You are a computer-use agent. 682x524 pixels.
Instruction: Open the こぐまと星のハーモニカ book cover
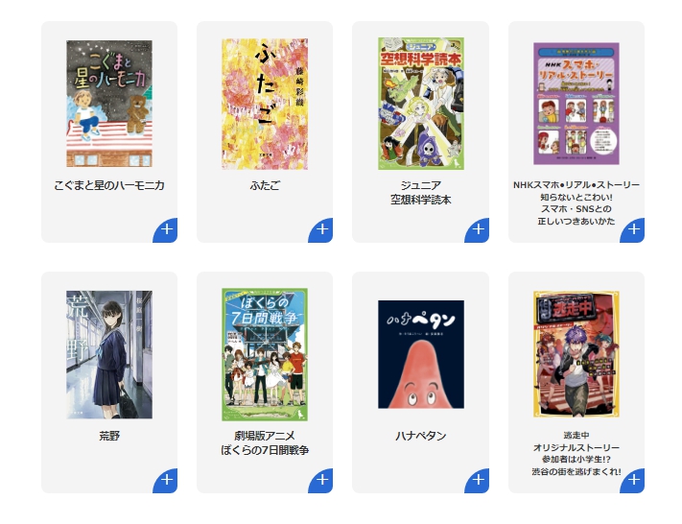[x=109, y=104]
